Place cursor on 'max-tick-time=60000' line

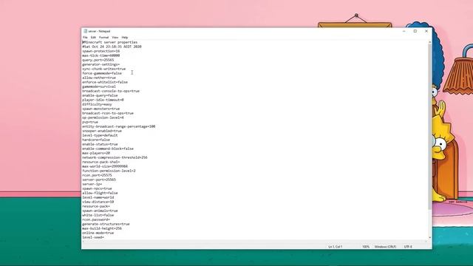point(101,55)
